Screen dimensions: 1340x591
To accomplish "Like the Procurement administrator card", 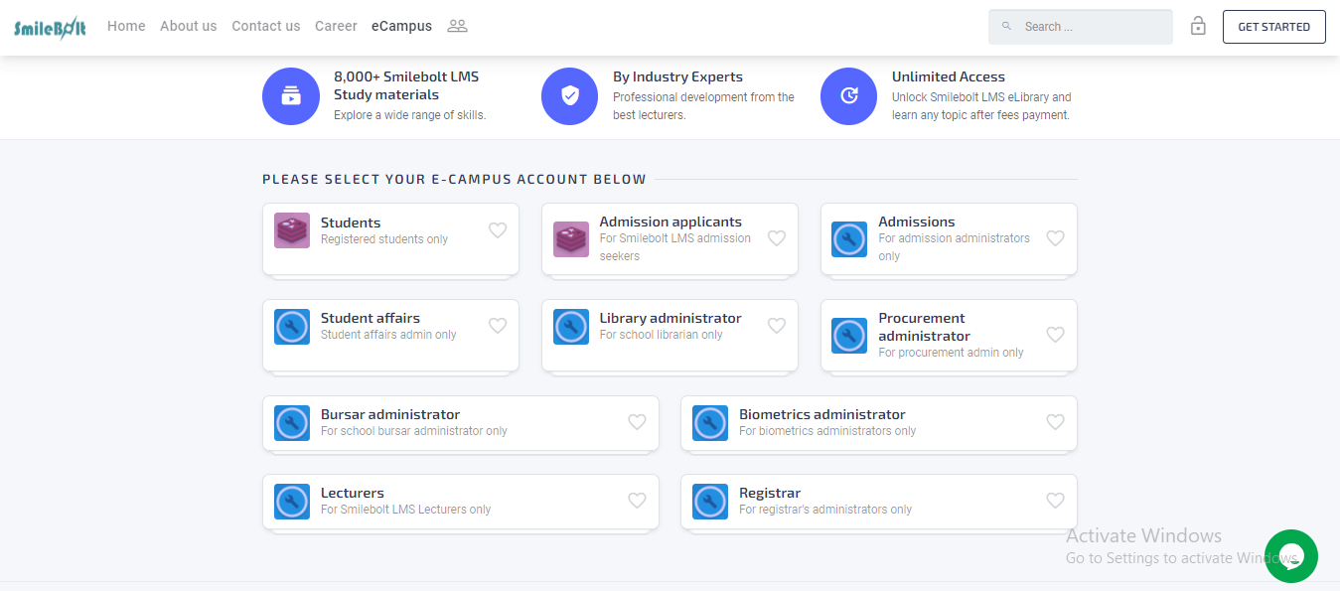I will pyautogui.click(x=1055, y=335).
